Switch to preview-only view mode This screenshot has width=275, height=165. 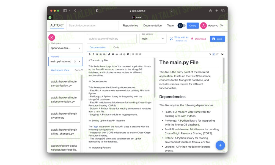click(x=218, y=54)
